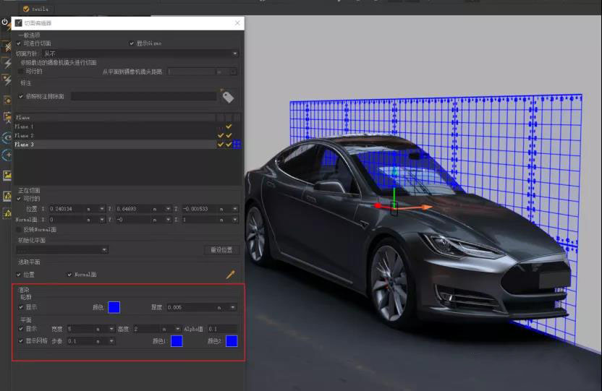
Task: Open the 轮廓 color swatch
Action: click(114, 307)
